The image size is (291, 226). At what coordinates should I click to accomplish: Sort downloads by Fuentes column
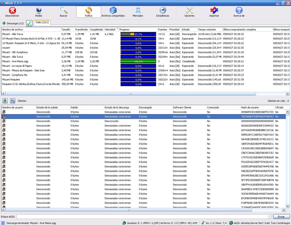[163, 29]
